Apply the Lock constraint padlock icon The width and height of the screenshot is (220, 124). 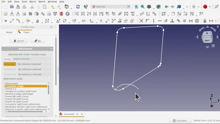205,21
